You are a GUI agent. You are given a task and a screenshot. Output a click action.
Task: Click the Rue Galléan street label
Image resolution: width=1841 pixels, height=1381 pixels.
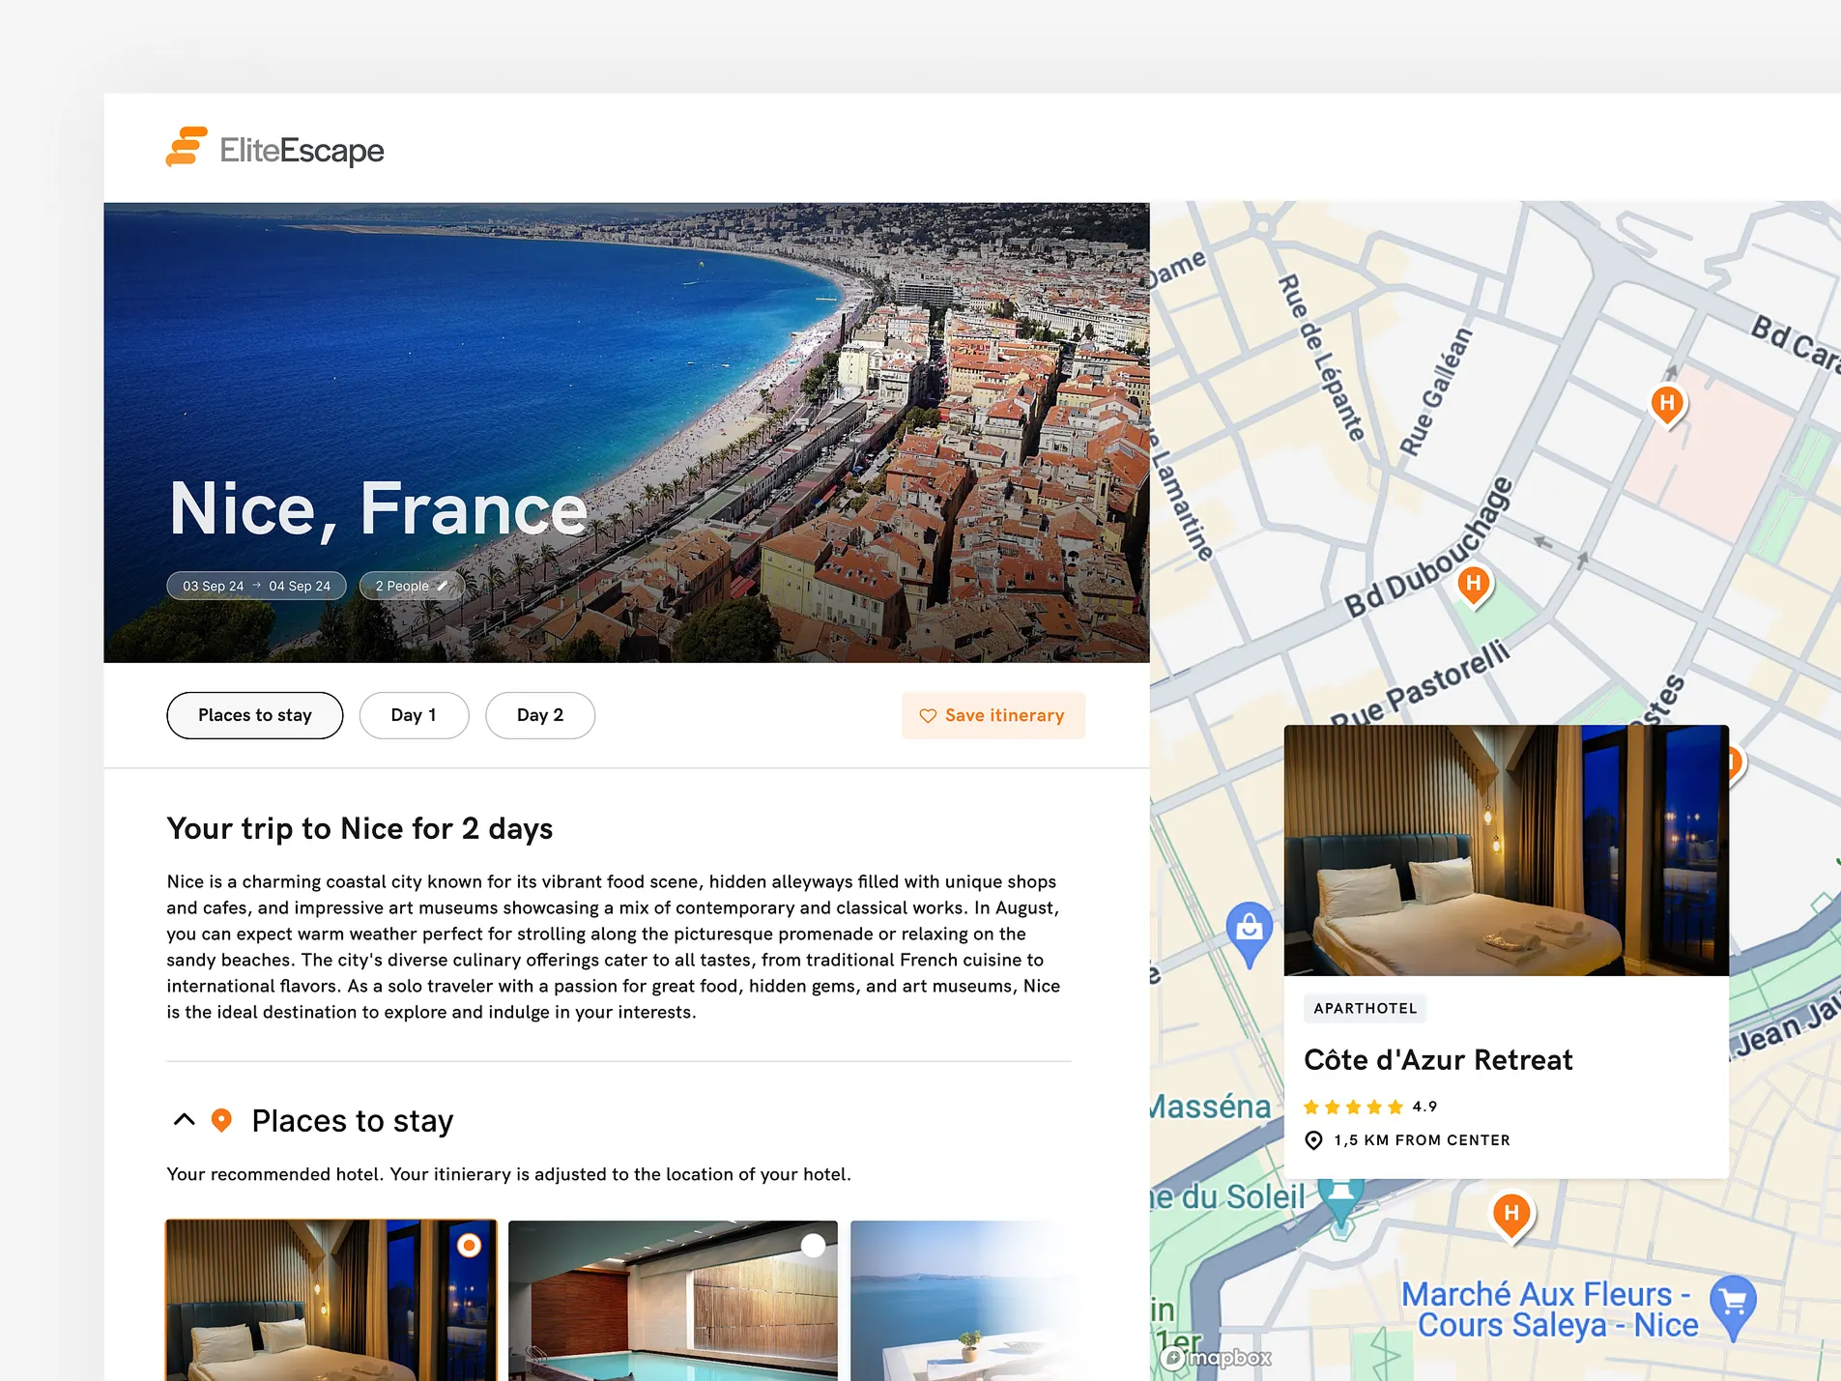click(x=1437, y=390)
